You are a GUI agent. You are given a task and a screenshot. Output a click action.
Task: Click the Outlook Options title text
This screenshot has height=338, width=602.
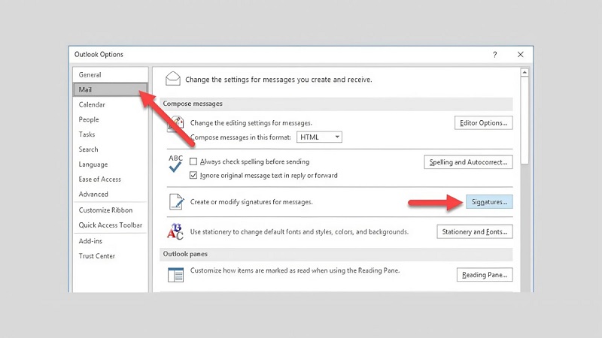coord(99,54)
